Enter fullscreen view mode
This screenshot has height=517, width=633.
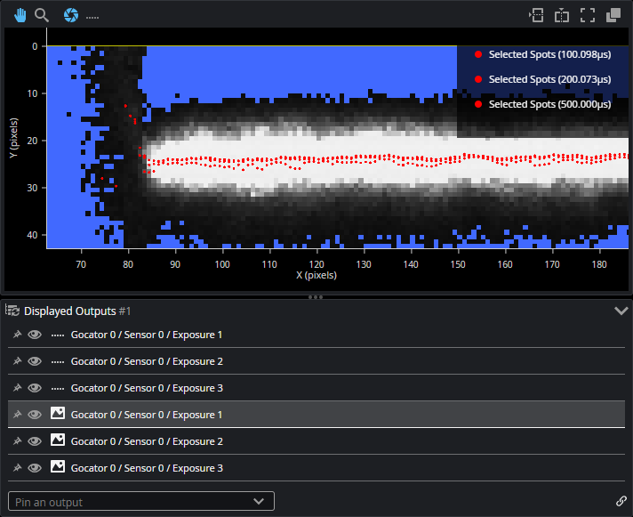(587, 15)
